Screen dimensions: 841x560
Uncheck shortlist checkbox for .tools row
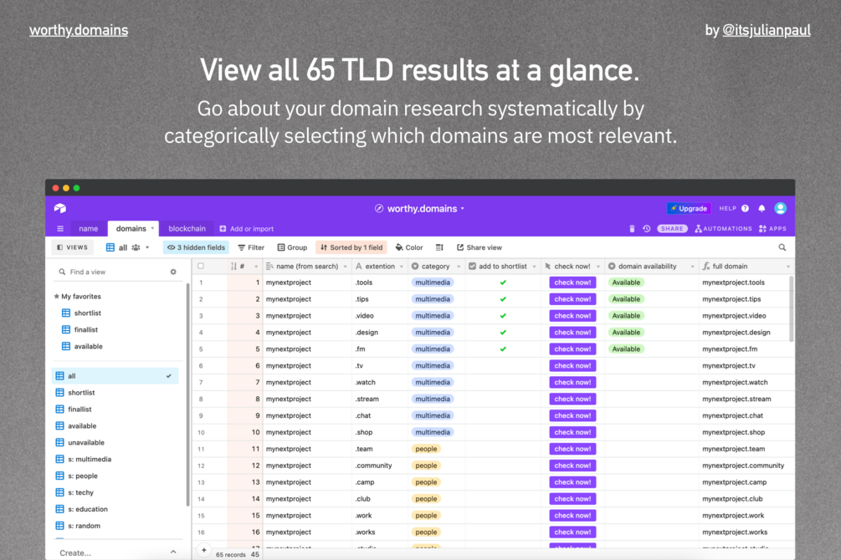(x=503, y=283)
